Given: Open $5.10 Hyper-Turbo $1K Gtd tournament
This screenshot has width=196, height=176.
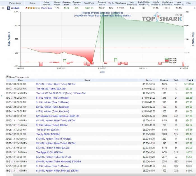Looking at the screenshot, I should (56, 143).
